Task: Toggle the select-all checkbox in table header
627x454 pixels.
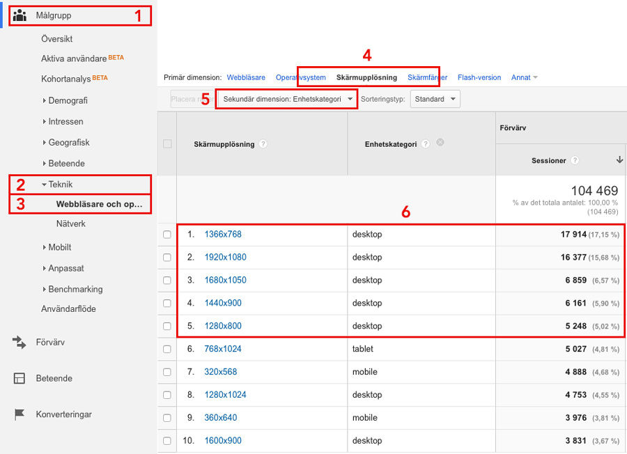Action: [167, 144]
